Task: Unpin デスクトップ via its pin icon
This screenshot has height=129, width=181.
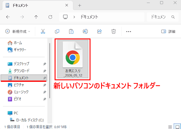Action: [45, 64]
